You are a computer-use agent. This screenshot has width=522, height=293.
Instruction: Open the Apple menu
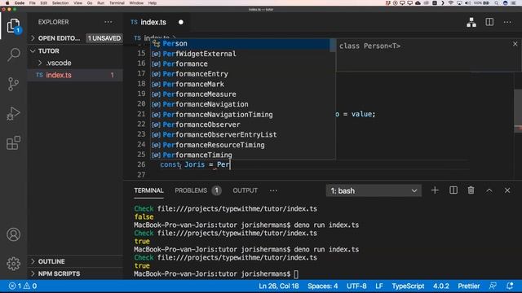7,3
